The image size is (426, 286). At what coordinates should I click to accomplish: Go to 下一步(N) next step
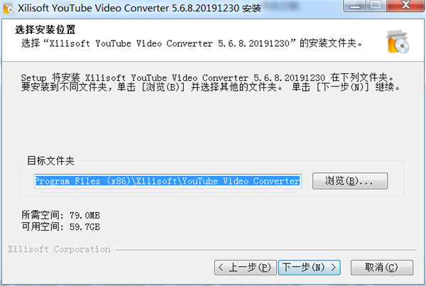309,268
